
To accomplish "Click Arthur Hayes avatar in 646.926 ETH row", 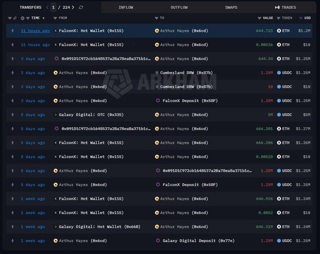I will click(157, 198).
